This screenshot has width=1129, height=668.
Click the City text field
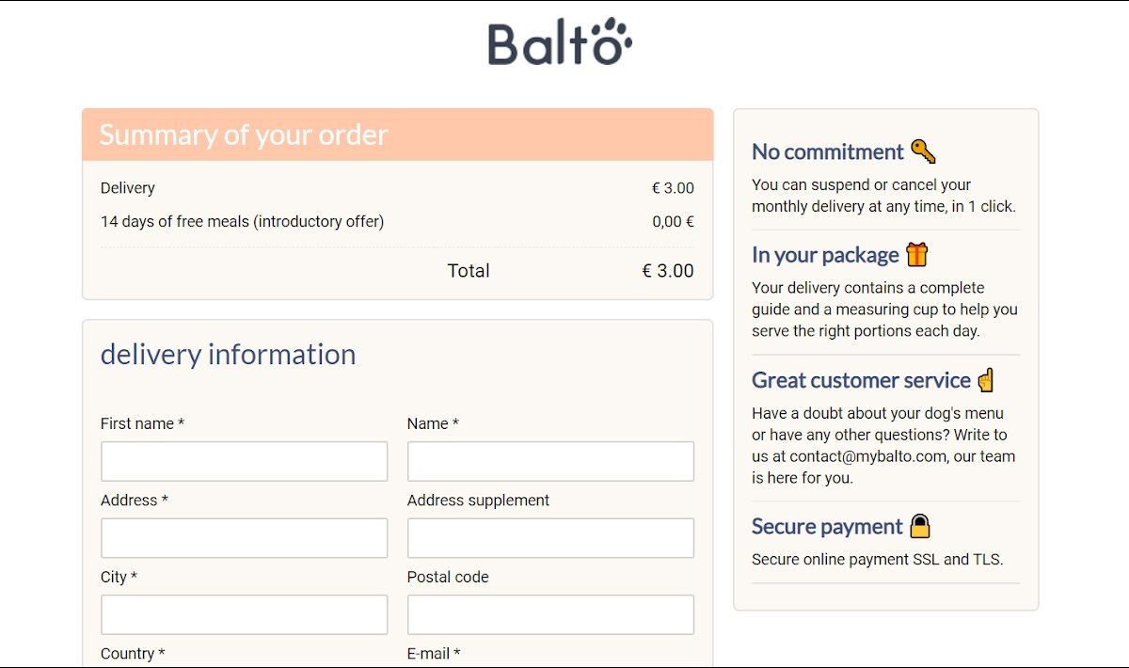244,614
